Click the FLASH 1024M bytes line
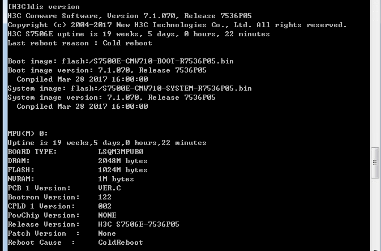 pyautogui.click(x=78, y=170)
